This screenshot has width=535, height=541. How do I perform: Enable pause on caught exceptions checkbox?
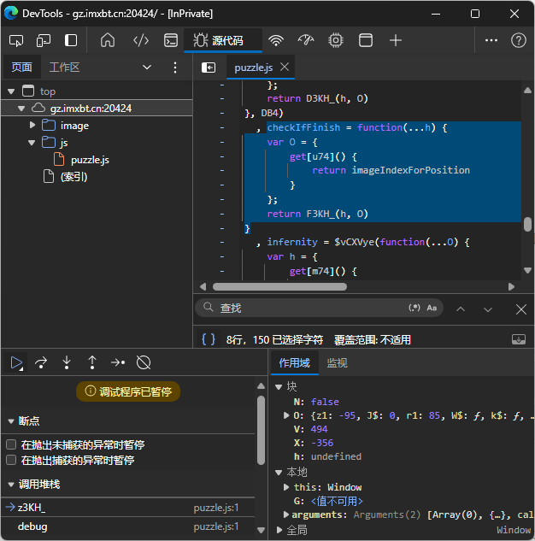click(x=11, y=460)
